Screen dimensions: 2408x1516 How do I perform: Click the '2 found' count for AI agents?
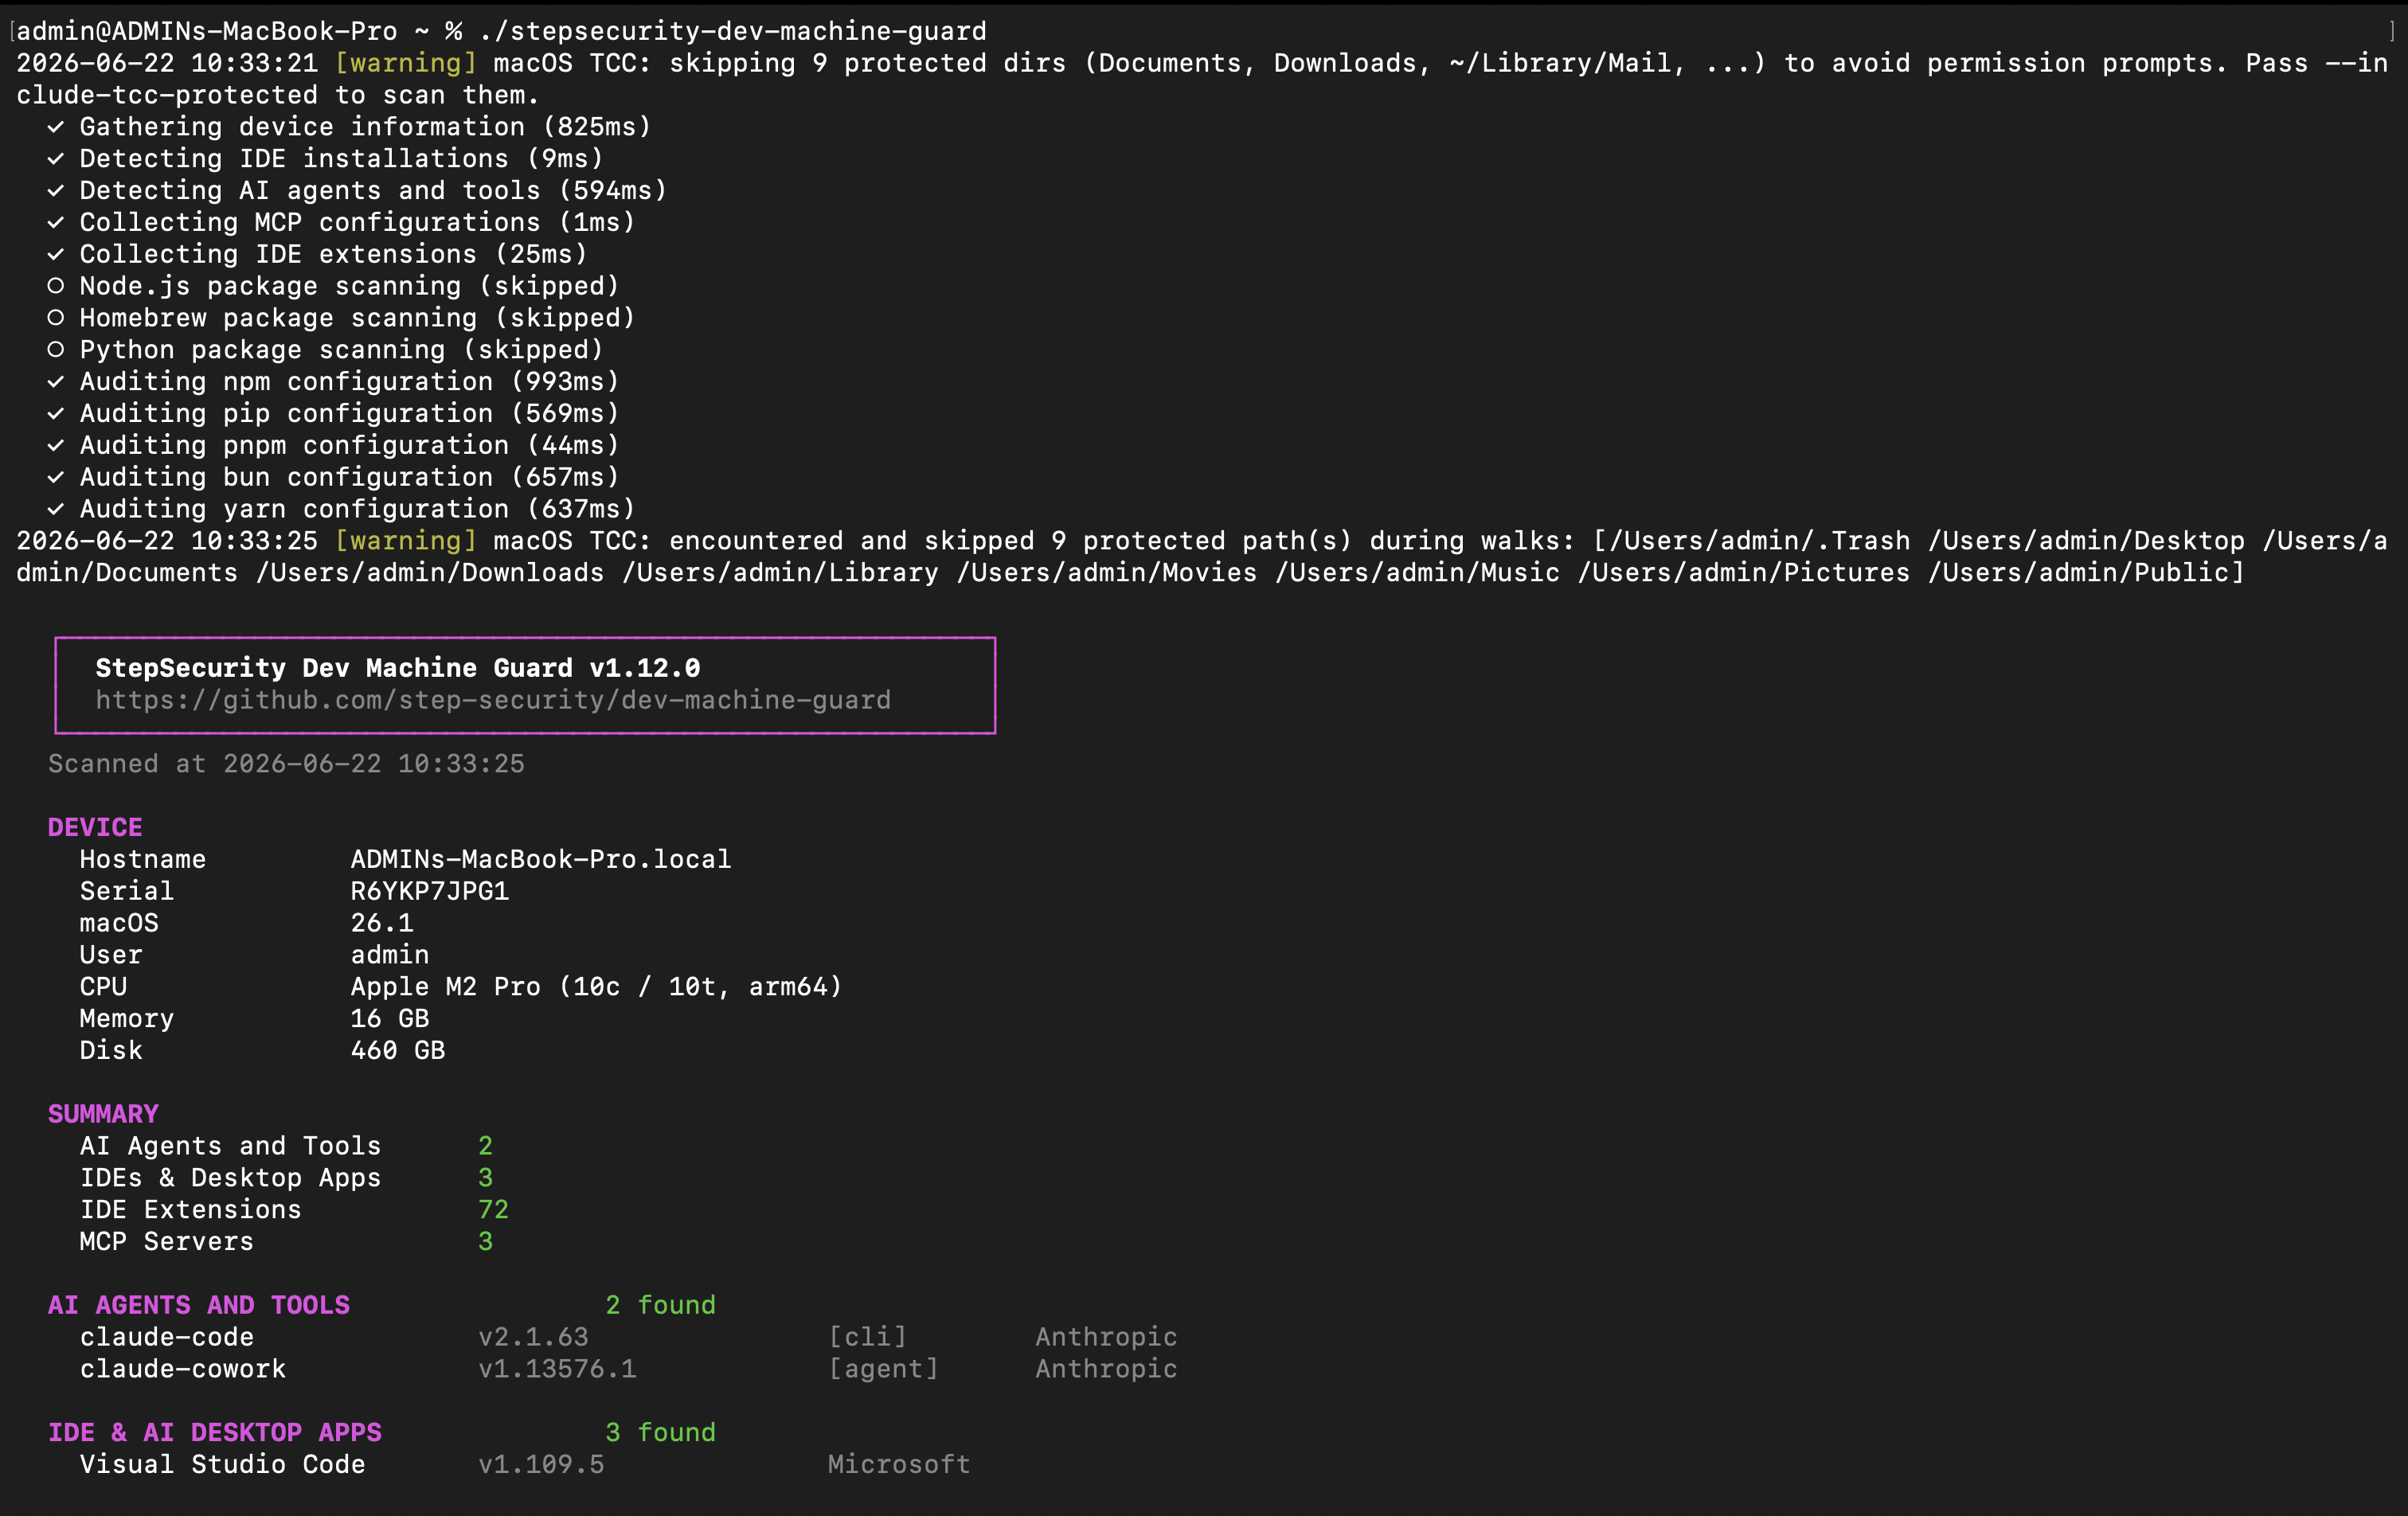(661, 1305)
